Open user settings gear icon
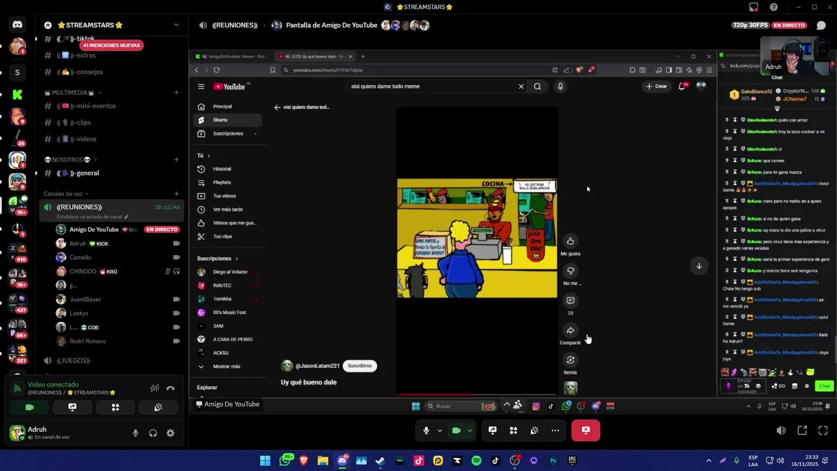The height and width of the screenshot is (471, 837). [x=170, y=433]
